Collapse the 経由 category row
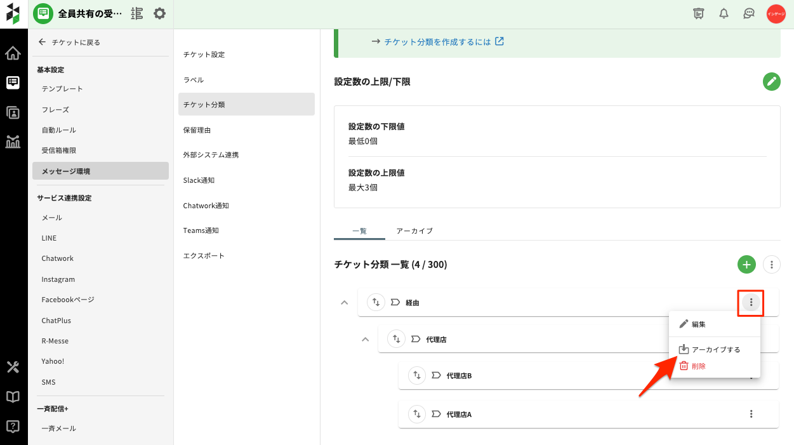794x445 pixels. [x=345, y=303]
